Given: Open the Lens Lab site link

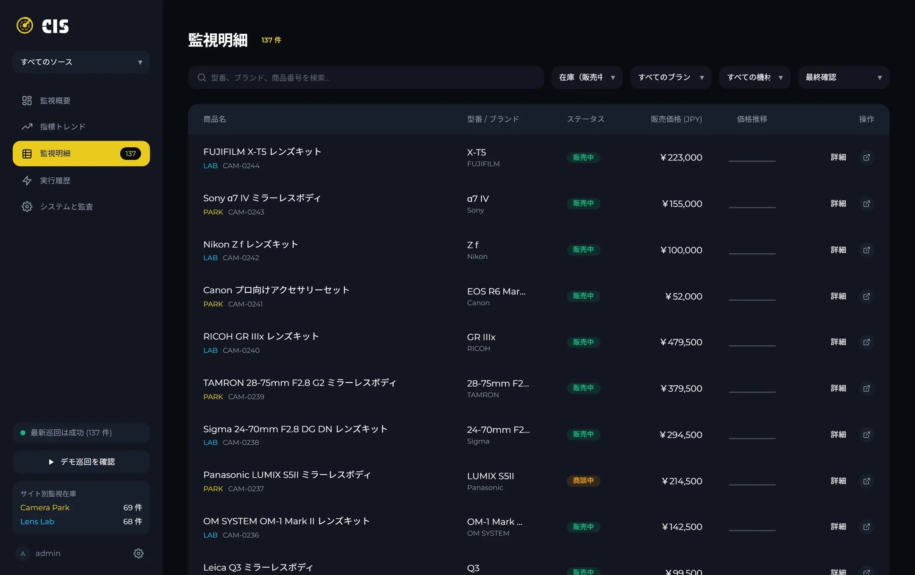Looking at the screenshot, I should click(37, 522).
